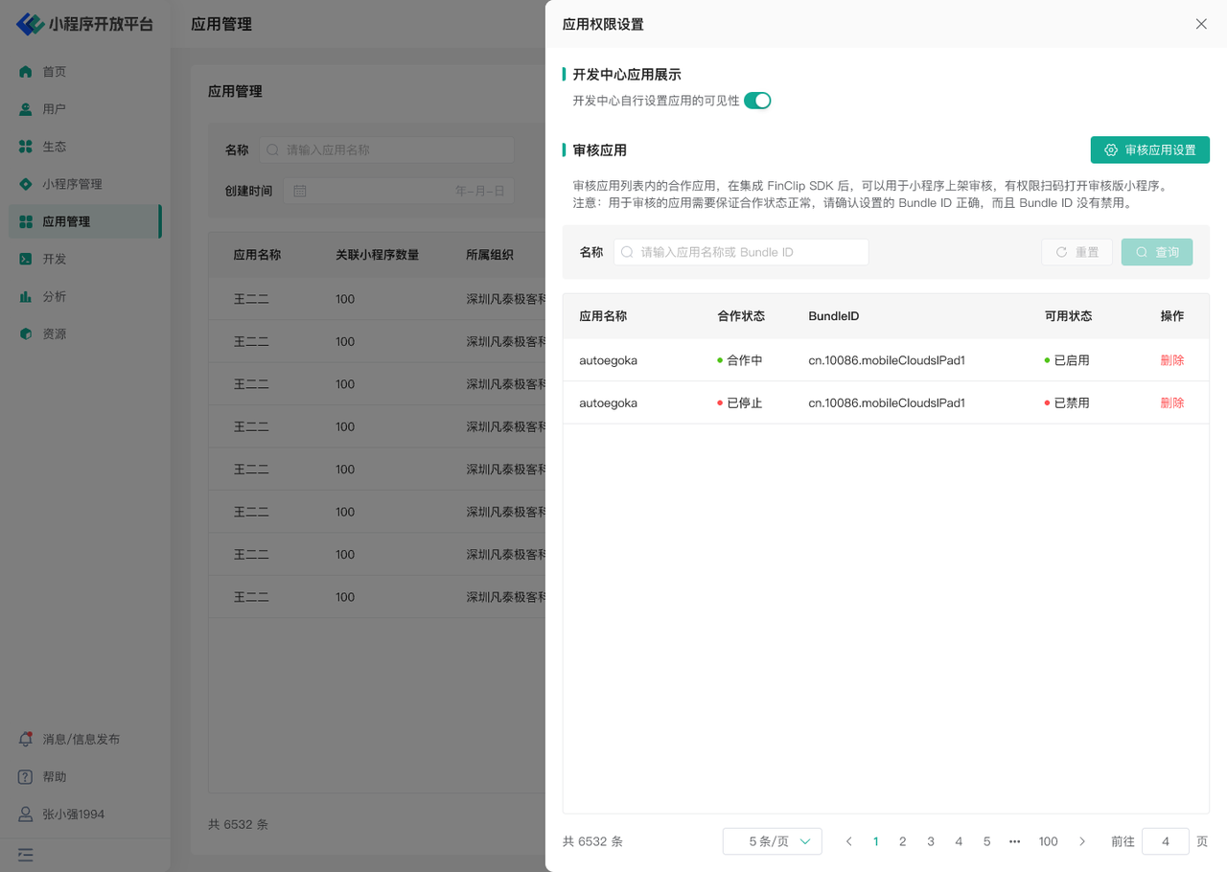Click the Ecosystem (生态) sidebar icon
1227x872 pixels.
(26, 147)
